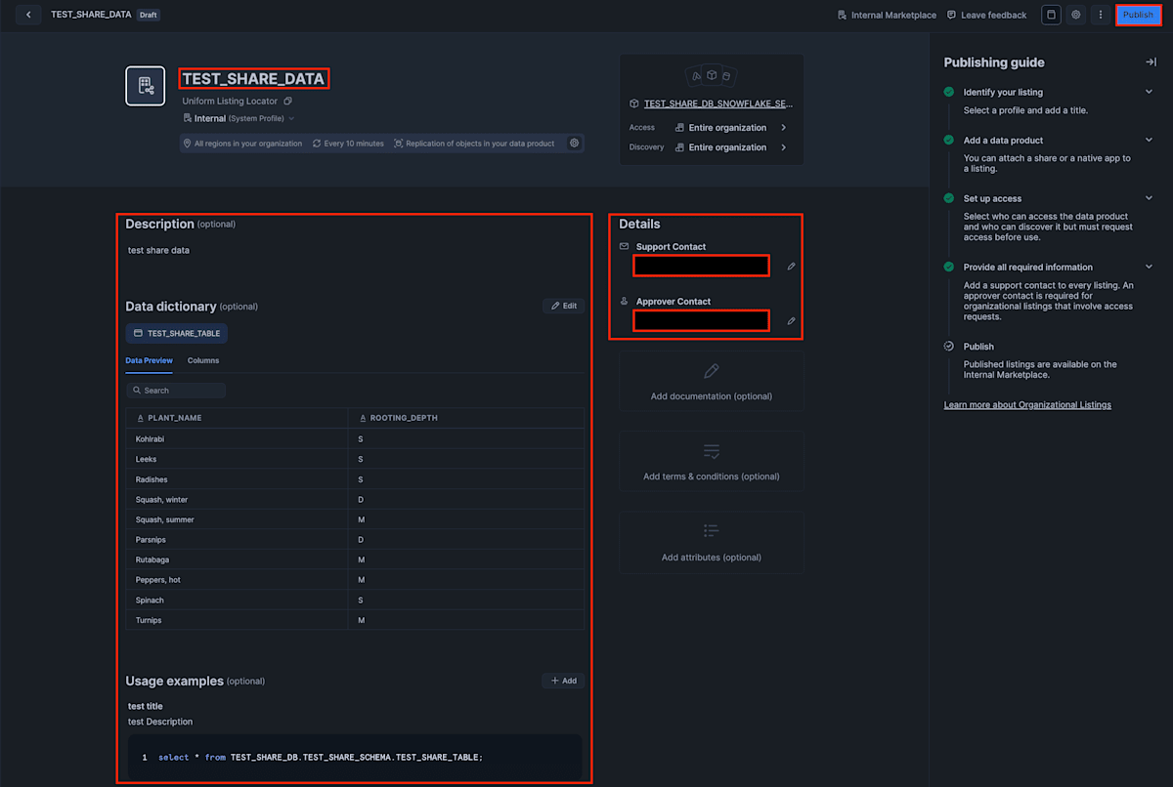The width and height of the screenshot is (1173, 787).
Task: Click the terms & conditions checklist icon
Action: 711,452
